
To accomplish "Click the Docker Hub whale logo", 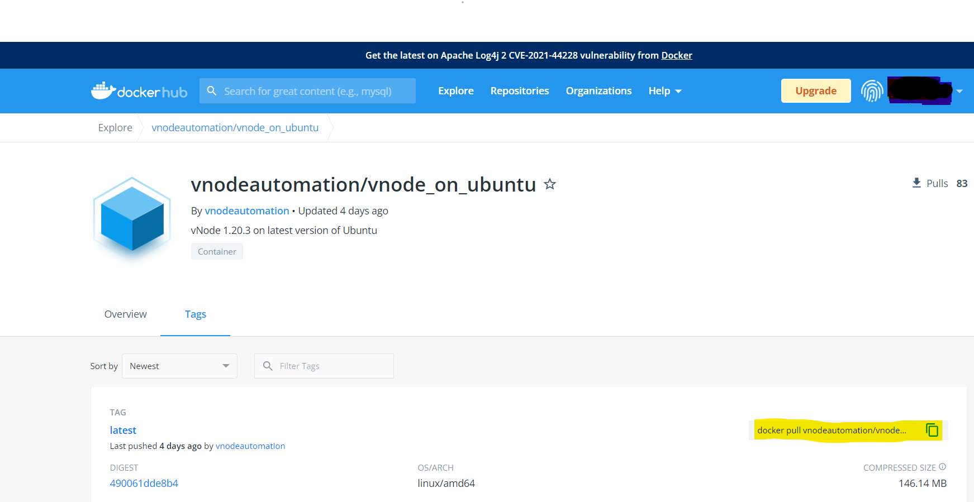I will (139, 91).
